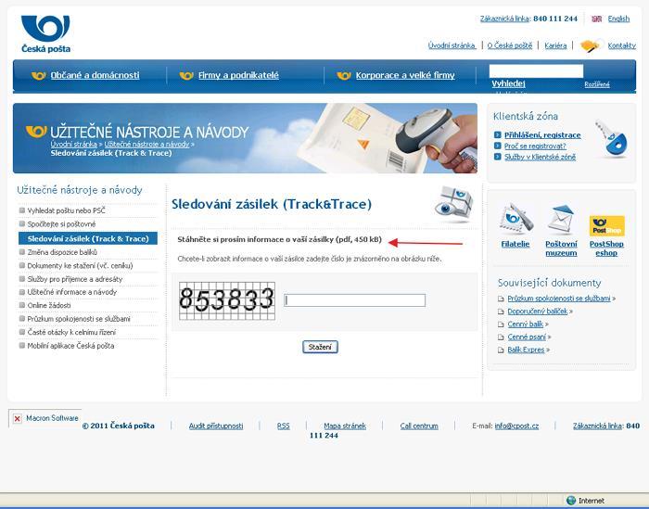
Task: Open Užitečné informace a návody sidebar item
Action: tap(72, 292)
